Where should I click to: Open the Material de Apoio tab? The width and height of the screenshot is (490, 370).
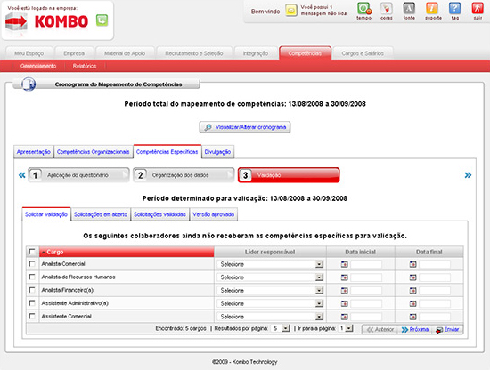(x=125, y=53)
